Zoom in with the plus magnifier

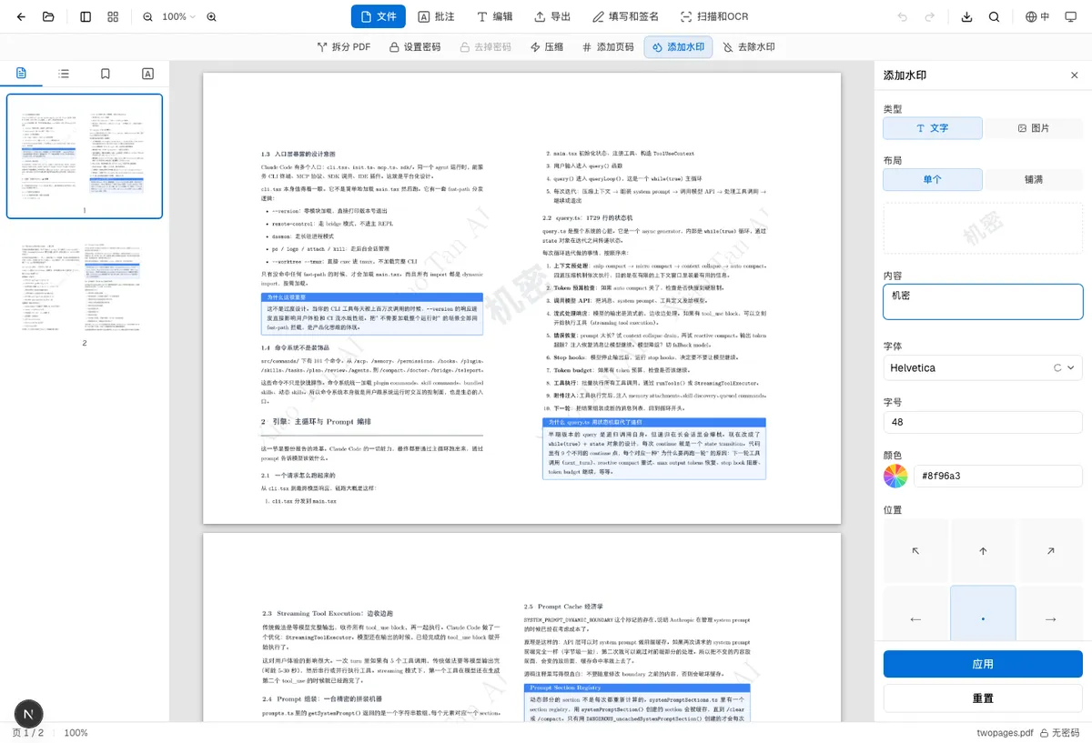tap(212, 16)
